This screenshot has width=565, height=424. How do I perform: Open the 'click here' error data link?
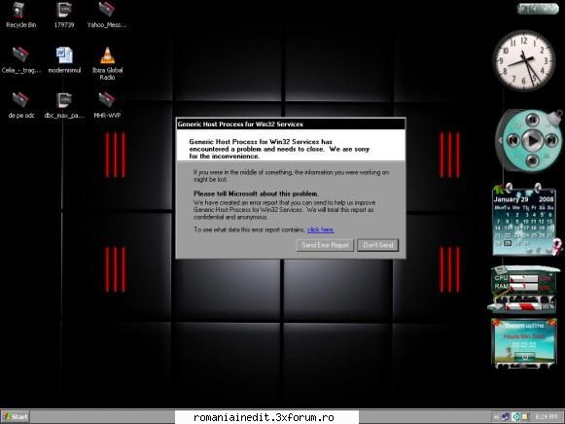(x=320, y=230)
